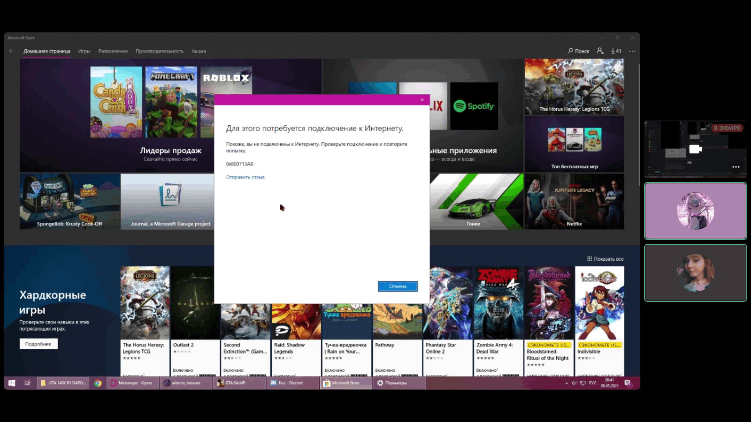Open the user account icon
Screen dimensions: 751x422
tap(600, 51)
